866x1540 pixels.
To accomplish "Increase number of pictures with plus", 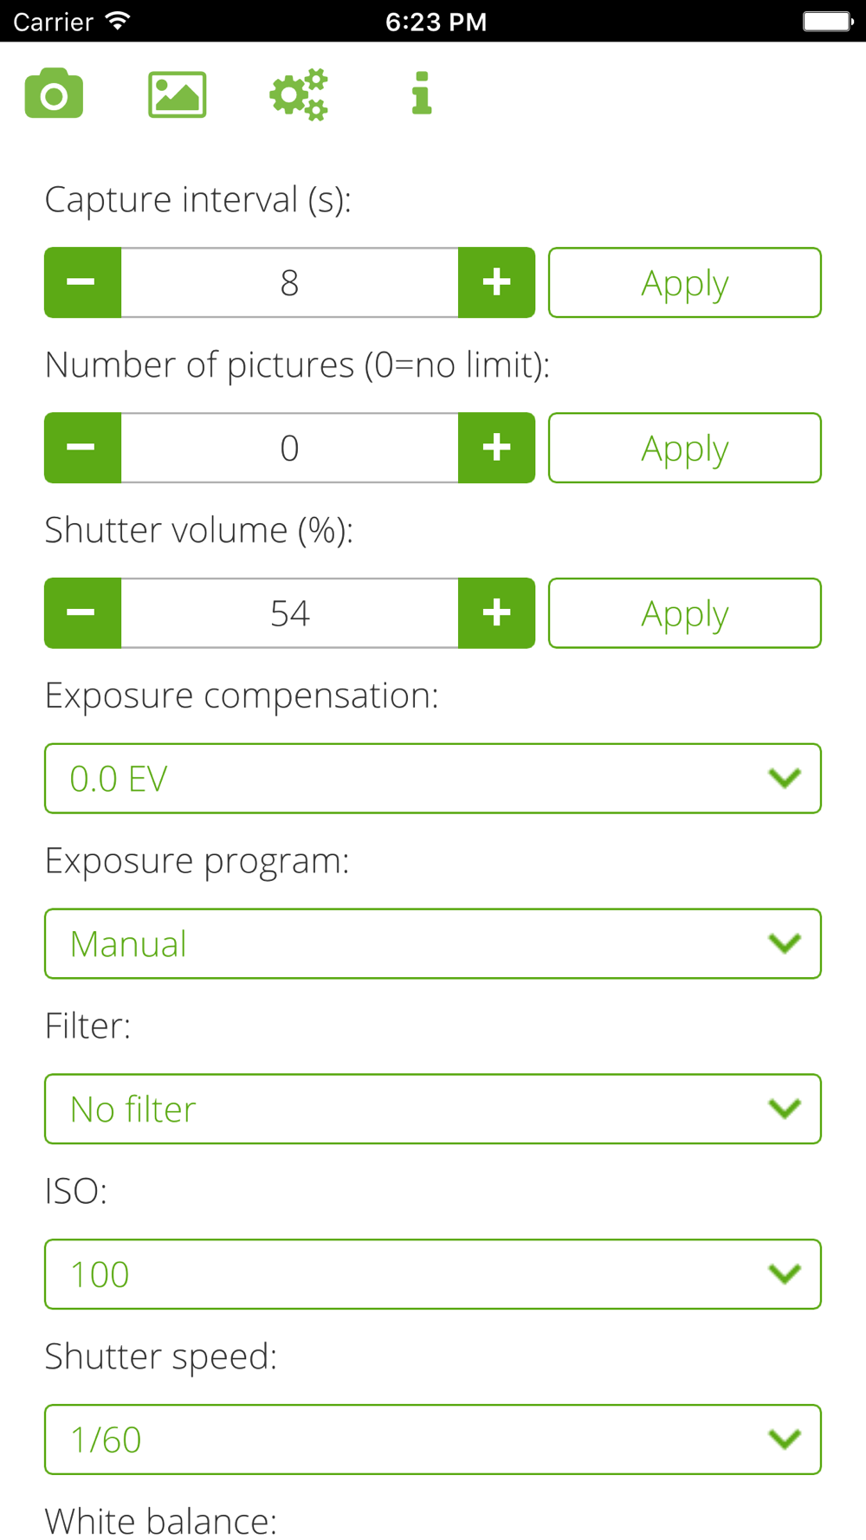I will 496,448.
